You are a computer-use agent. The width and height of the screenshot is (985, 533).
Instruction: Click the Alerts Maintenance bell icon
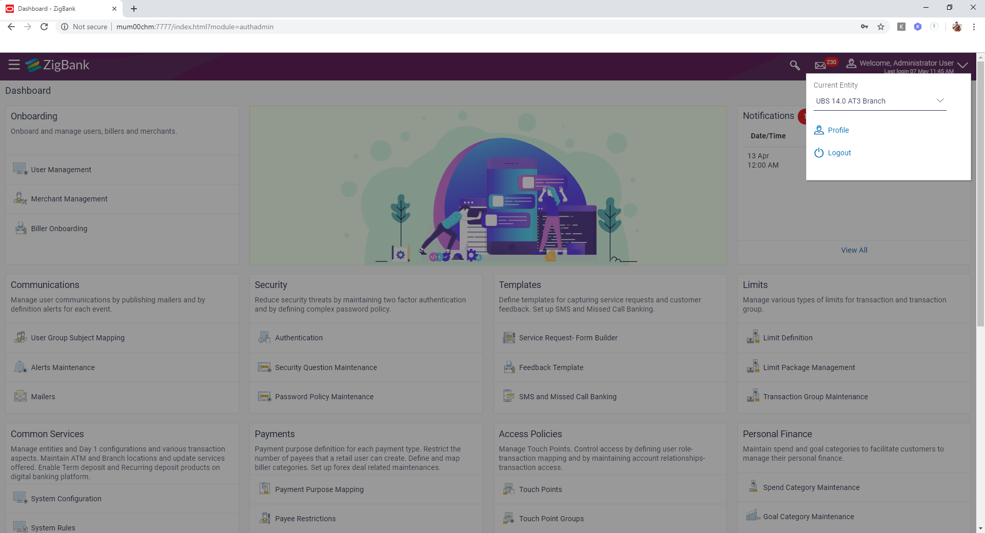point(21,367)
